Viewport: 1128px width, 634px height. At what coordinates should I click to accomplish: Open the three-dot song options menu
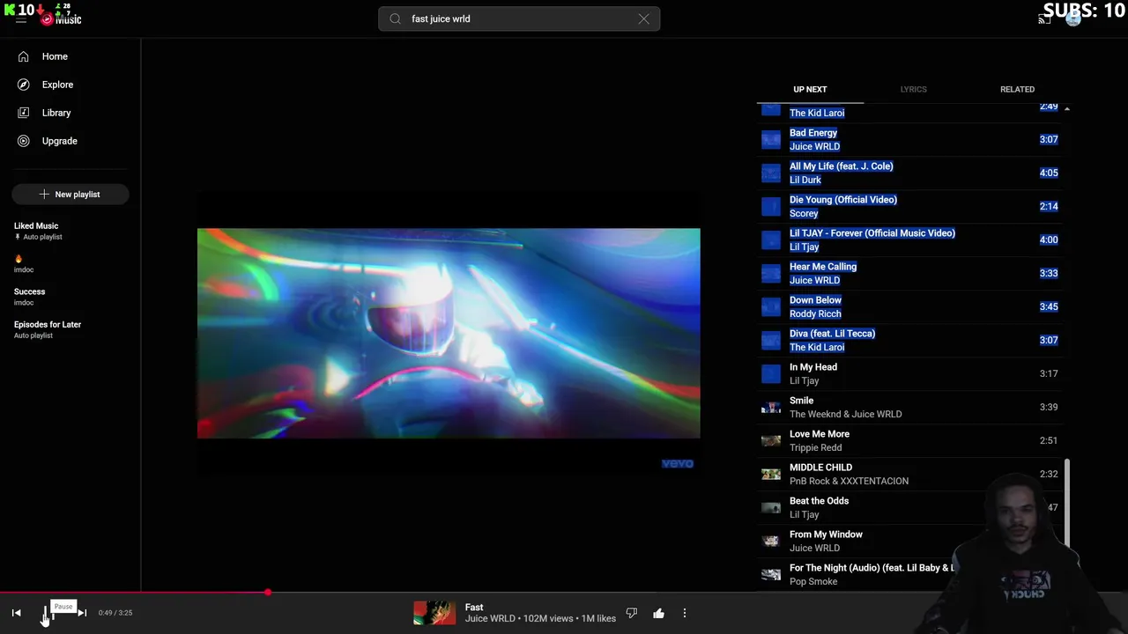click(685, 613)
